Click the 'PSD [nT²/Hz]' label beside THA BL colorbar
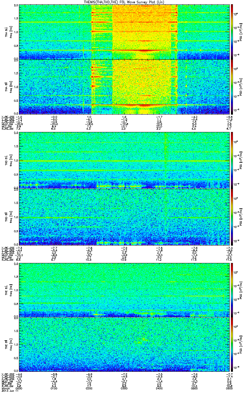 pos(241,32)
